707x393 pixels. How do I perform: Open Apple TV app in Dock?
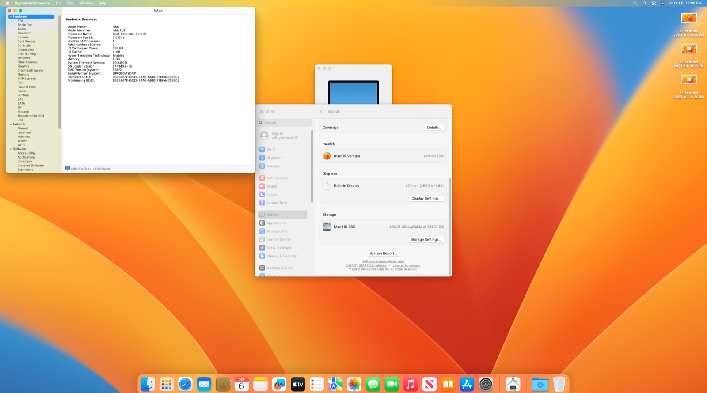298,384
